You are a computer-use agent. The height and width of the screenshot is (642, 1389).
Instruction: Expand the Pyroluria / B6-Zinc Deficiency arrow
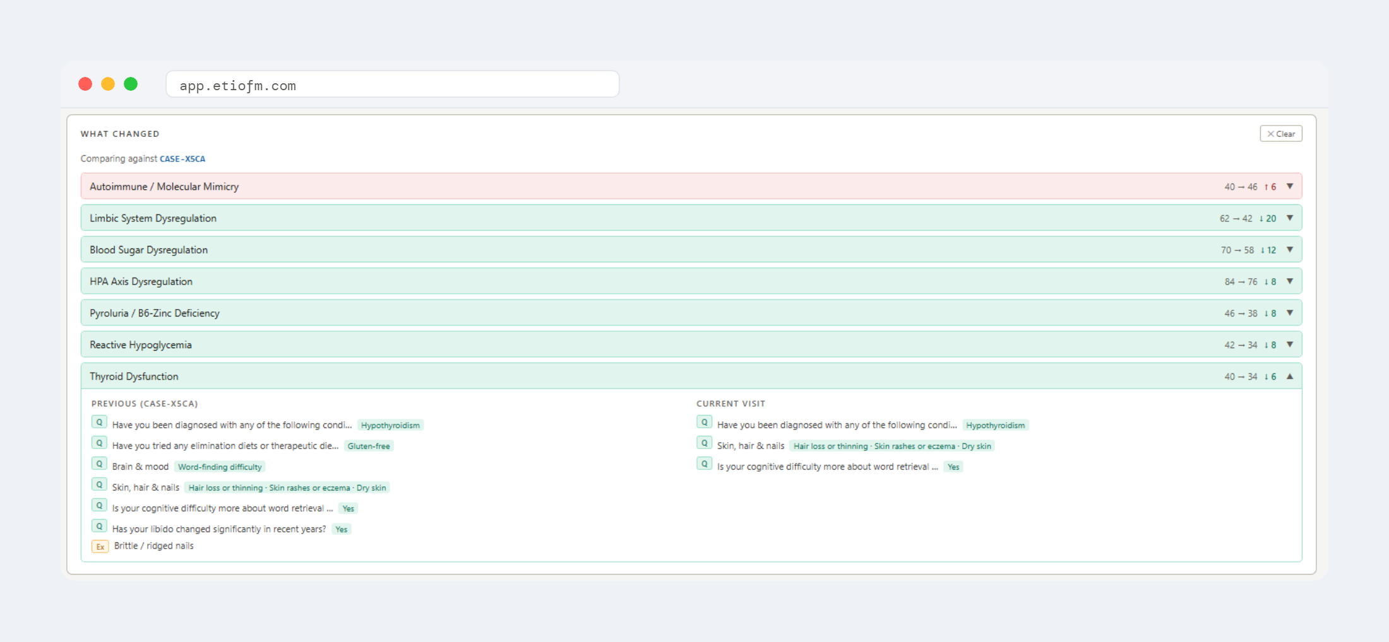1290,313
